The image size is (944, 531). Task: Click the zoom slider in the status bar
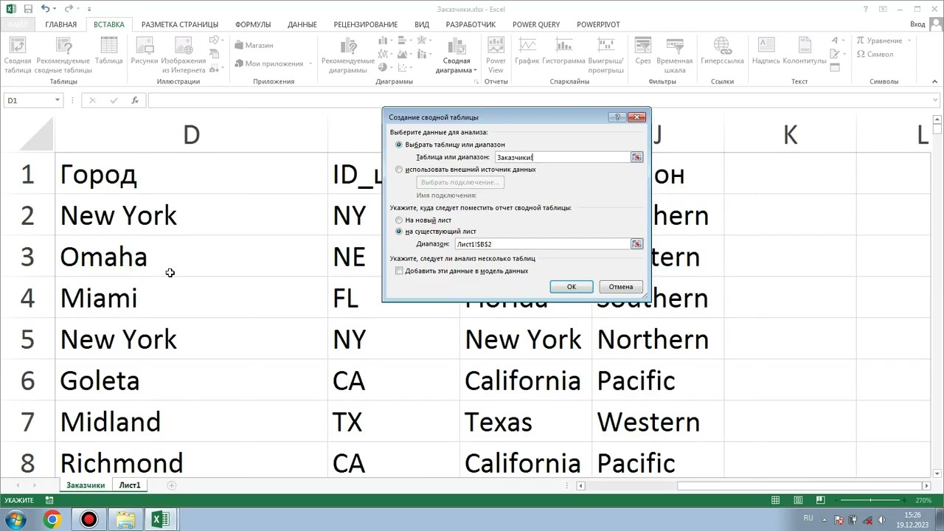click(870, 500)
